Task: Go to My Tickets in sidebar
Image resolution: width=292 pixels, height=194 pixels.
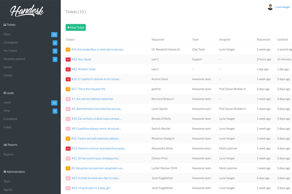Action: [10, 50]
